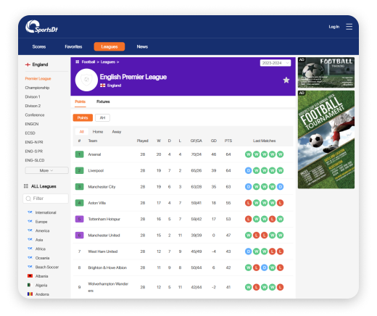
Task: Click the English Premier League crest
Action: [86, 80]
